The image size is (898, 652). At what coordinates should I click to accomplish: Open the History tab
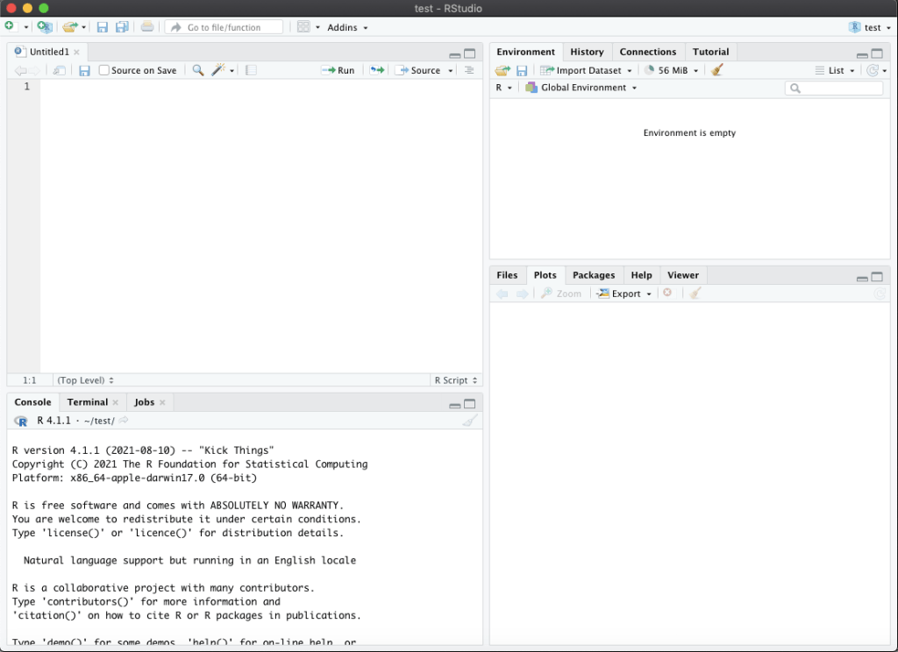(x=587, y=52)
